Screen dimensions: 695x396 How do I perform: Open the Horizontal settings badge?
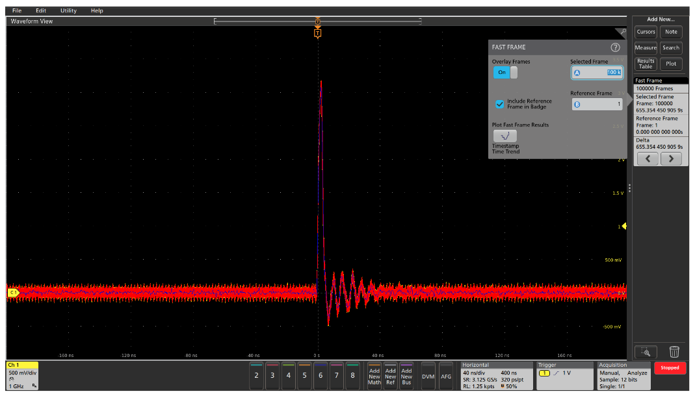[x=496, y=376]
